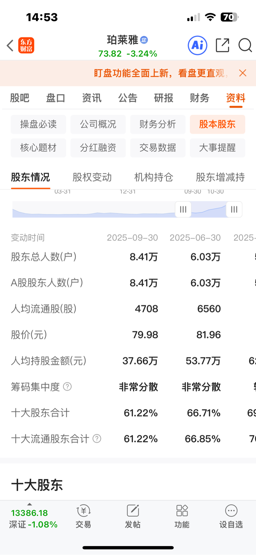This screenshot has width=256, height=555.
Task: Tap the 十大股东合计 value 66.71%
Action: coord(204,413)
